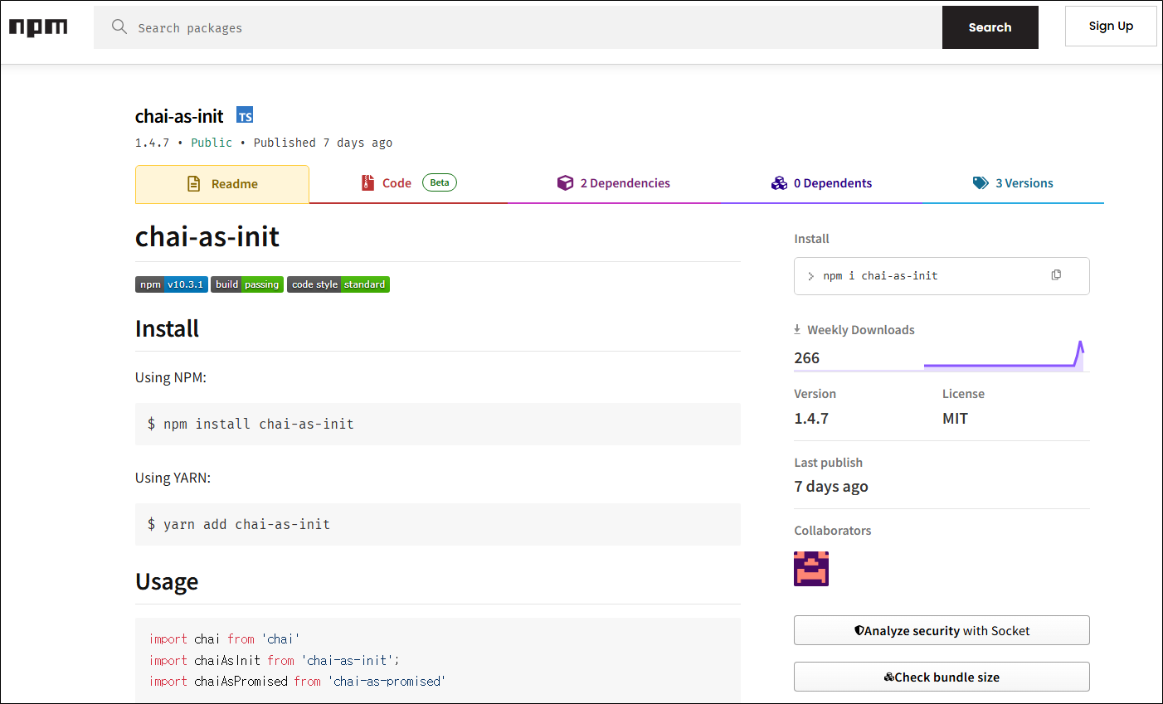Click the npm logo
Screen dimensions: 1163x704
(38, 27)
